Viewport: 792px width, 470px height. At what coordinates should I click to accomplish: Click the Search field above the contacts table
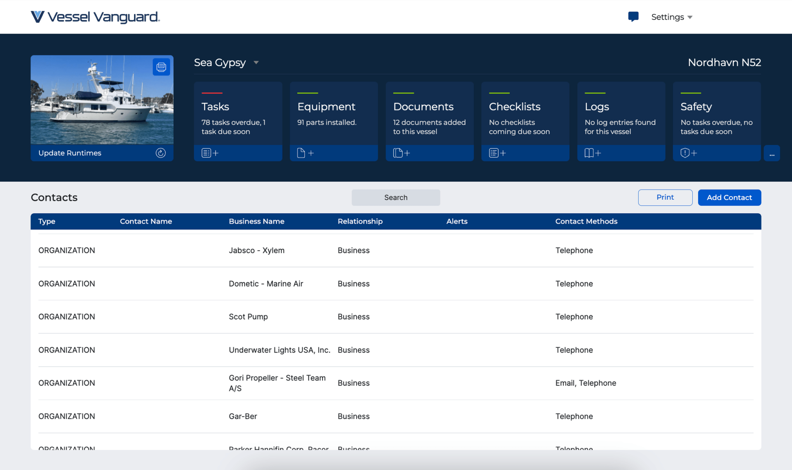396,197
